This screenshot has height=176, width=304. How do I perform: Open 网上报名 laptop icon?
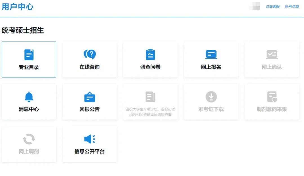(211, 54)
